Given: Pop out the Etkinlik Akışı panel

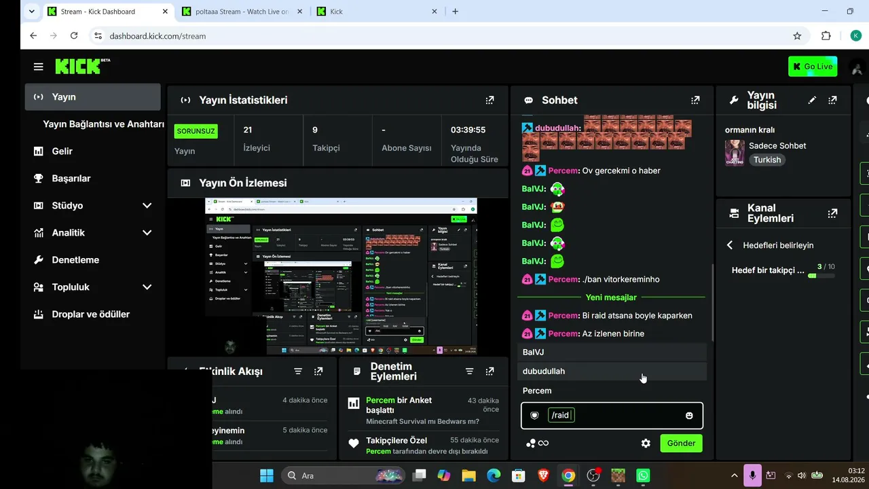Looking at the screenshot, I should [318, 372].
